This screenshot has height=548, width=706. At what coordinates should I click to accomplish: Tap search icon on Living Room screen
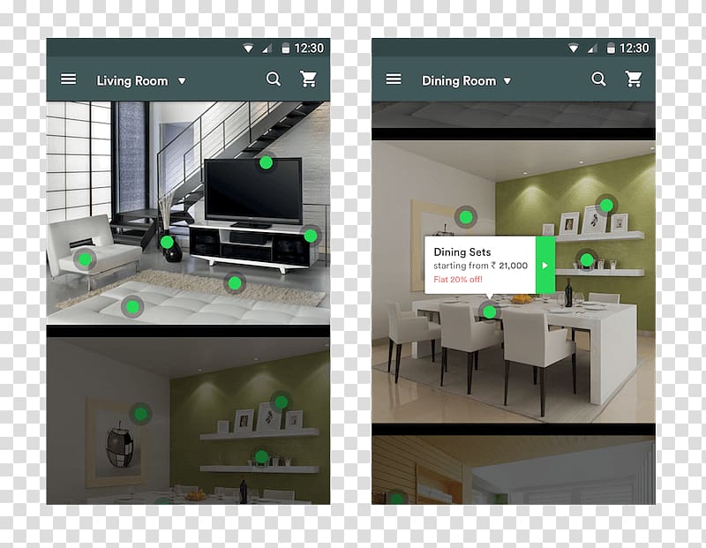274,79
